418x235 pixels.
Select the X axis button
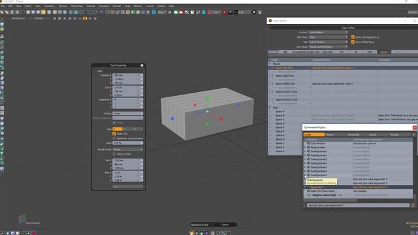pos(118,129)
